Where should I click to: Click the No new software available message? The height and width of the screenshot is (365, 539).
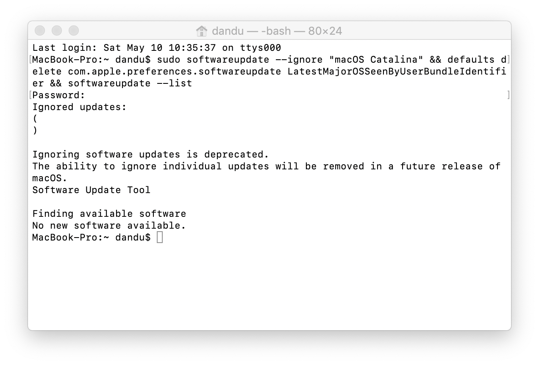tap(109, 225)
